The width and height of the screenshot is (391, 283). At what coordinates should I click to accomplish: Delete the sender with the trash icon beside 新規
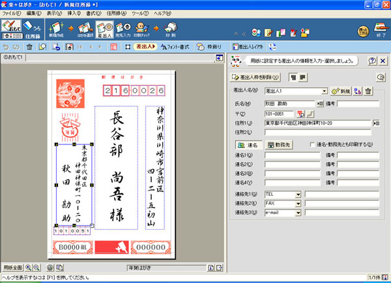(x=368, y=91)
